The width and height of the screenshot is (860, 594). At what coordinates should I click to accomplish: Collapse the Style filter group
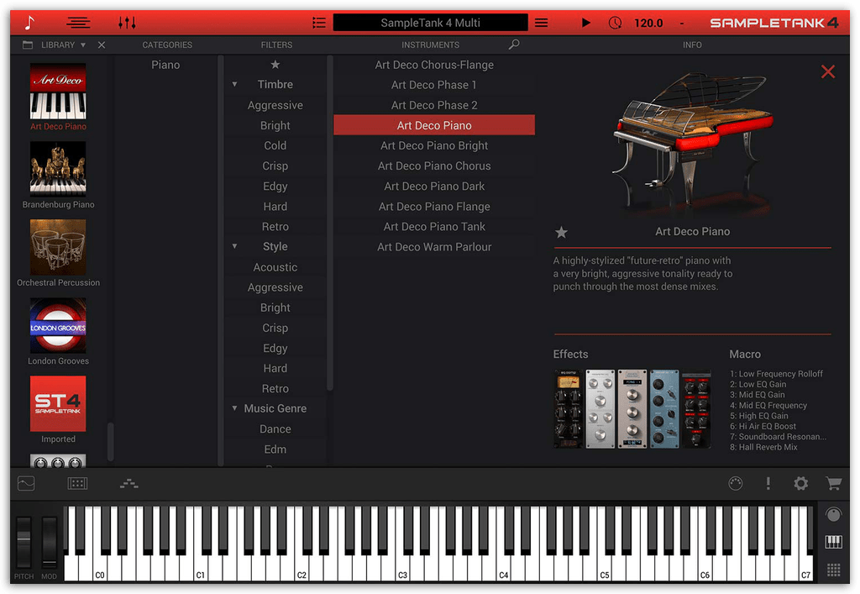coord(234,247)
